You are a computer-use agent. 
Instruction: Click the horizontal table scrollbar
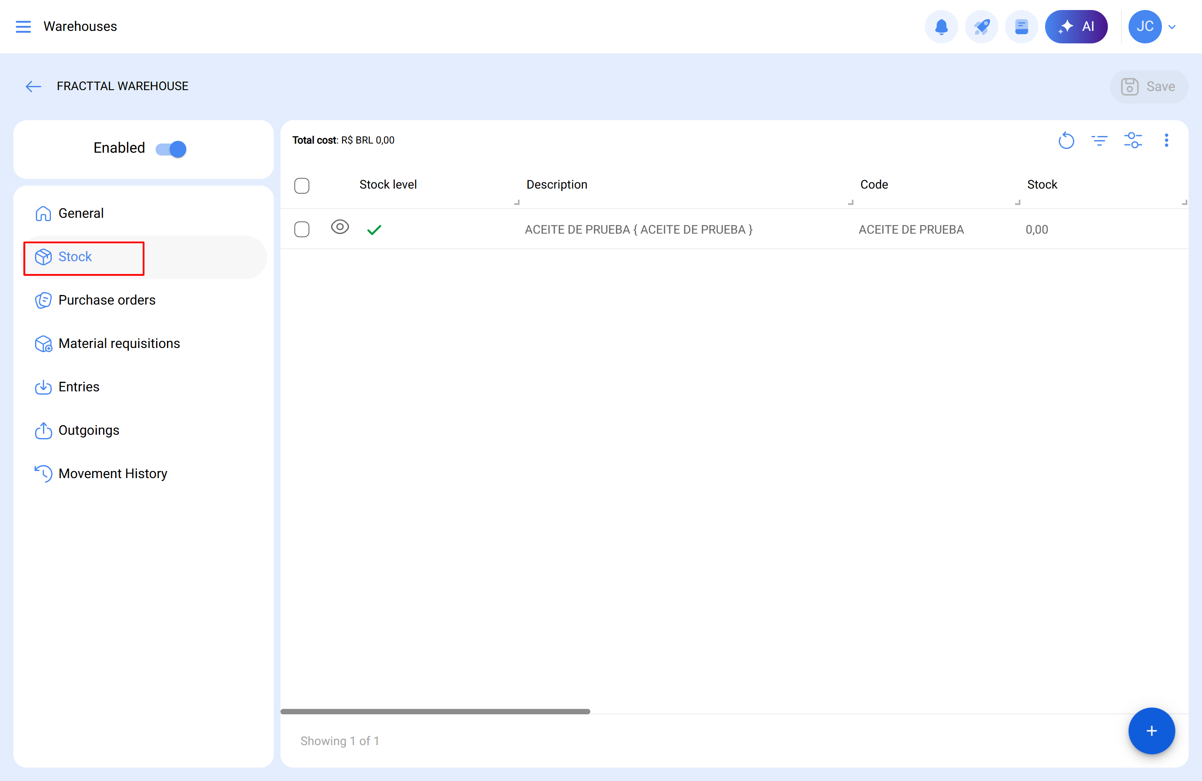click(435, 711)
